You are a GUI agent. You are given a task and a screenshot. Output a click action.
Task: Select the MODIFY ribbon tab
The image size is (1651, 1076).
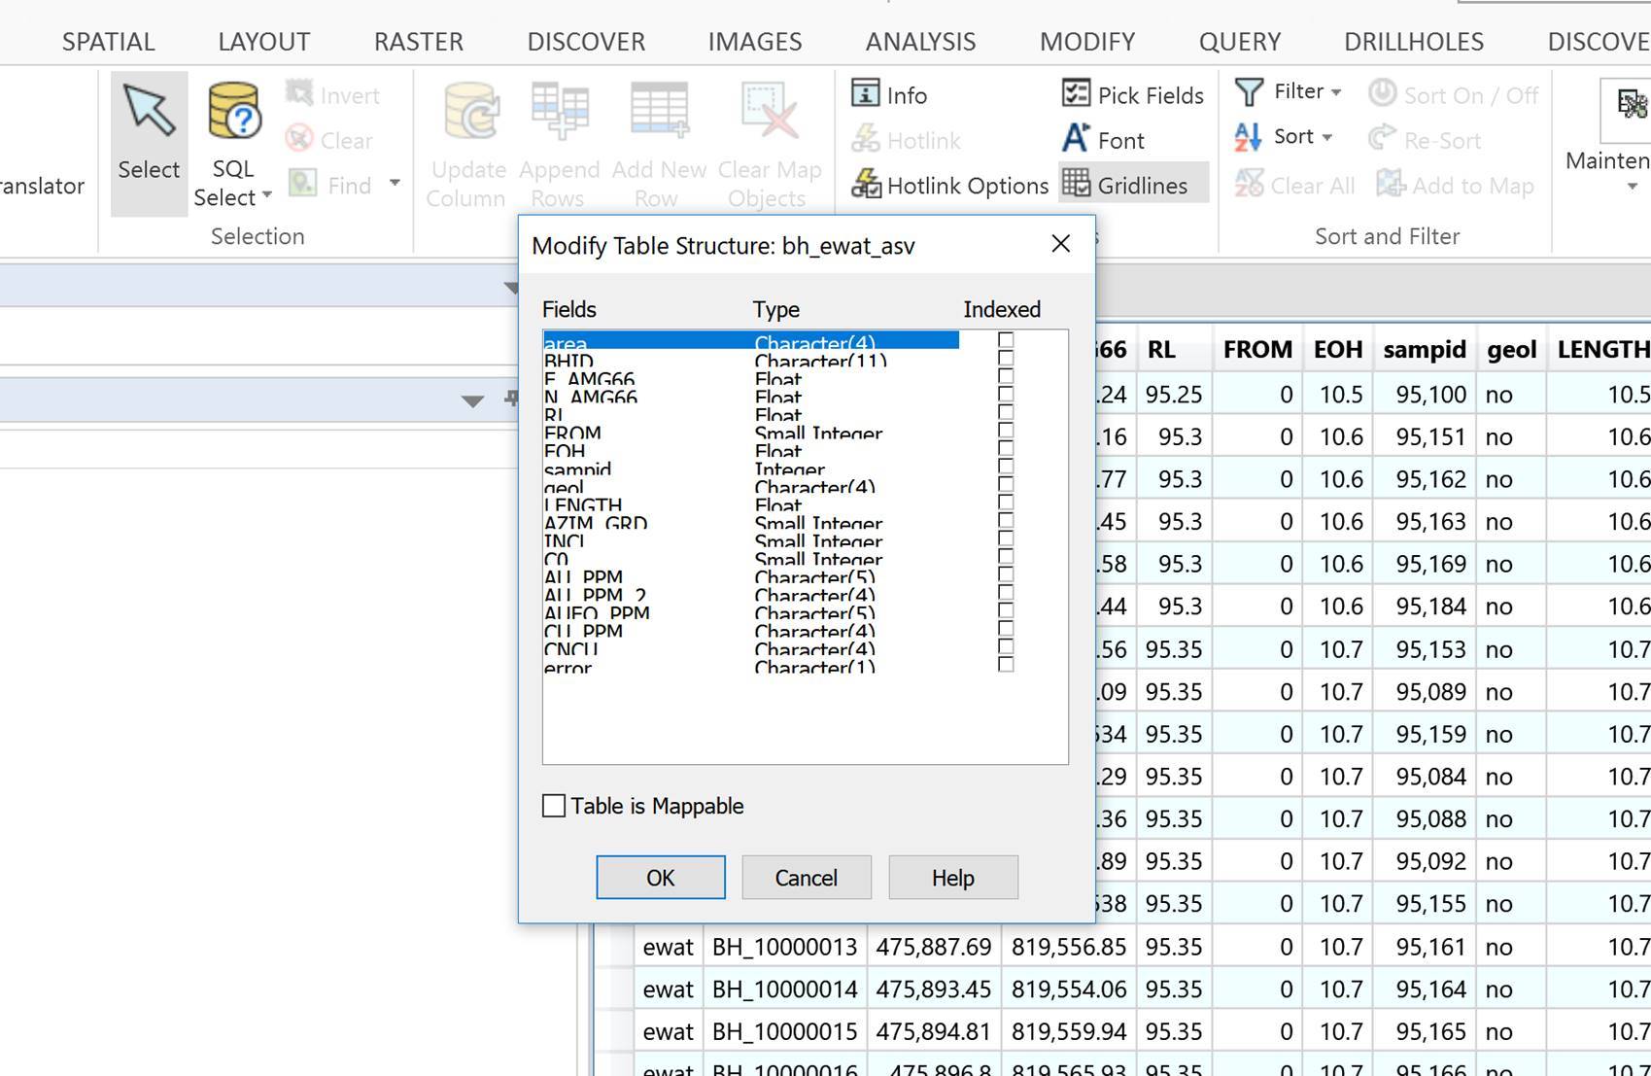[x=1087, y=42]
